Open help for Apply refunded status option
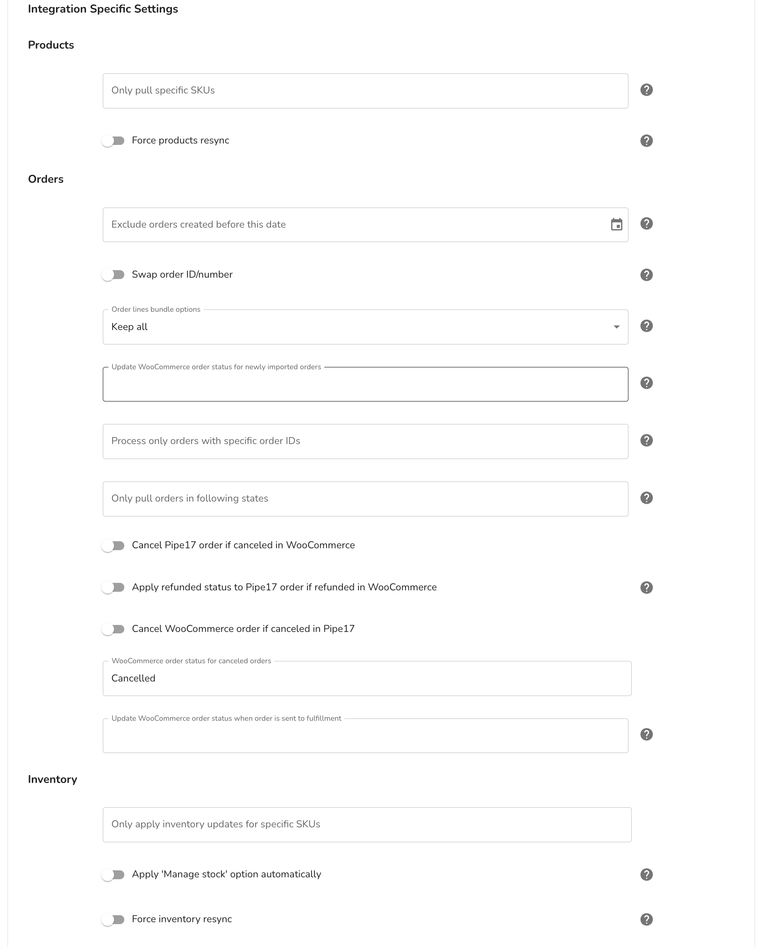 [x=646, y=588]
